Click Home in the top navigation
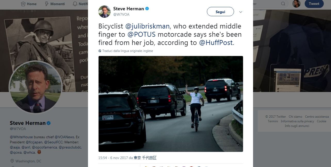 [29, 4]
